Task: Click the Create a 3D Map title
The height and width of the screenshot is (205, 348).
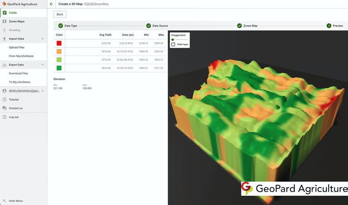Action: point(70,4)
